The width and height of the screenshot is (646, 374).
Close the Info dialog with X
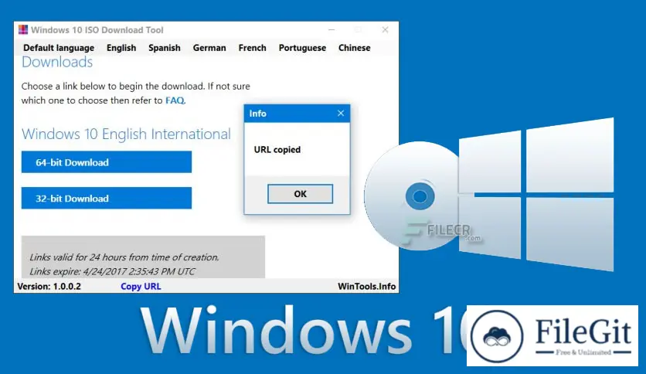341,114
